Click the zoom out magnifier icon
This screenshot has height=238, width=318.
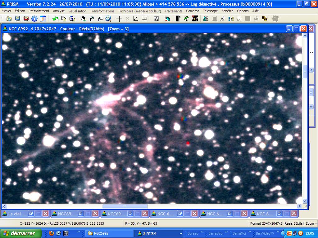click(x=92, y=19)
